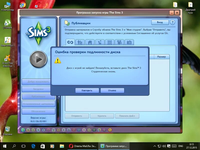Open the Компьютер desktop icon
Screen dimensions: 200x150
point(7,6)
